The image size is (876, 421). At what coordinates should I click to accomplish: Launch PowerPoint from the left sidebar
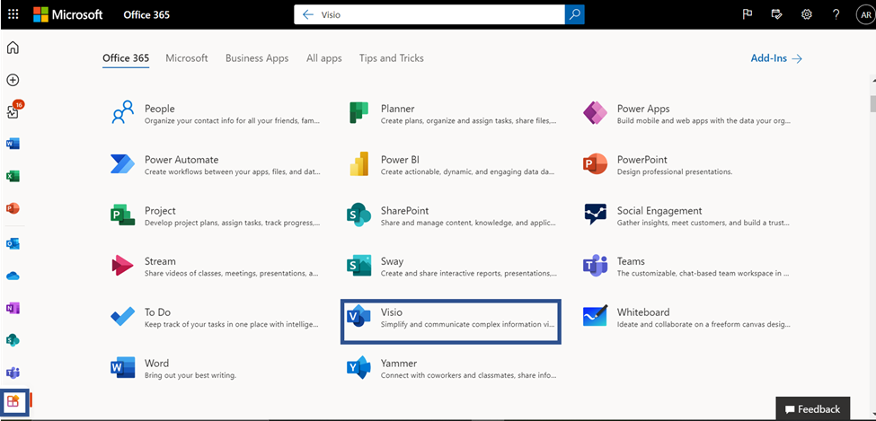pyautogui.click(x=13, y=208)
